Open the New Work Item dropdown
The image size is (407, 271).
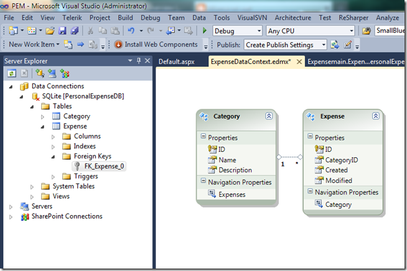tap(58, 45)
